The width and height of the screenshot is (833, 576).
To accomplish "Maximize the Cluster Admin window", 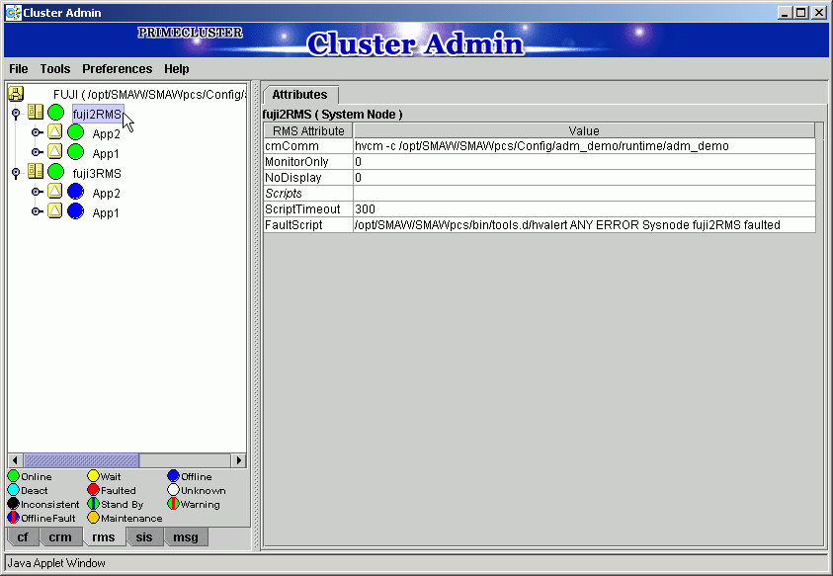I will point(802,13).
